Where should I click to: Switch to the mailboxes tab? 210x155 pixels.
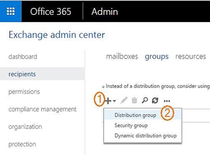pos(122,57)
